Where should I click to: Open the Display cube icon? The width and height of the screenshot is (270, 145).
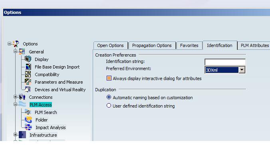coord(28,59)
